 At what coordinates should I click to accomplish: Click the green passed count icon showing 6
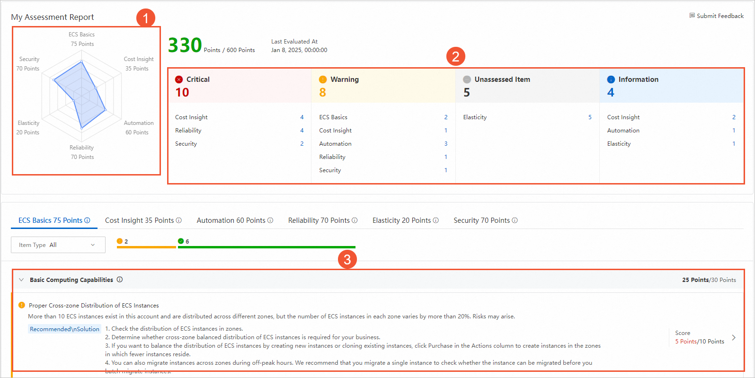181,241
